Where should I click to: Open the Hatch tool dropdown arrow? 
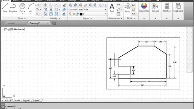pyautogui.click(x=40, y=14)
